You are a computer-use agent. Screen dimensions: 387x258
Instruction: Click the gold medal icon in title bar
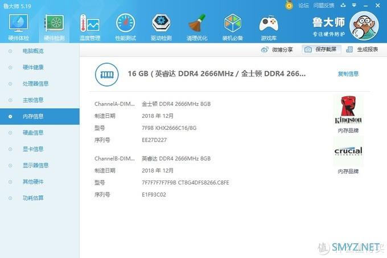pos(289,5)
